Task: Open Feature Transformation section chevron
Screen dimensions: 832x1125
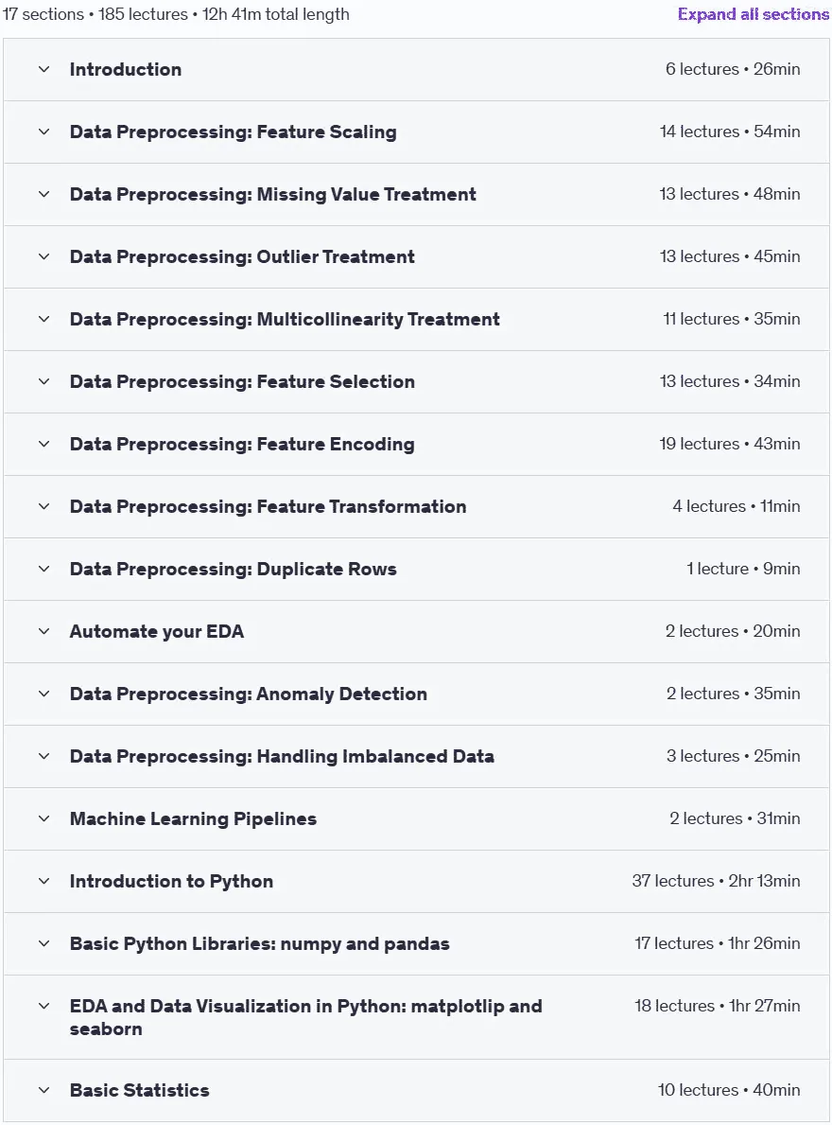Action: (43, 506)
